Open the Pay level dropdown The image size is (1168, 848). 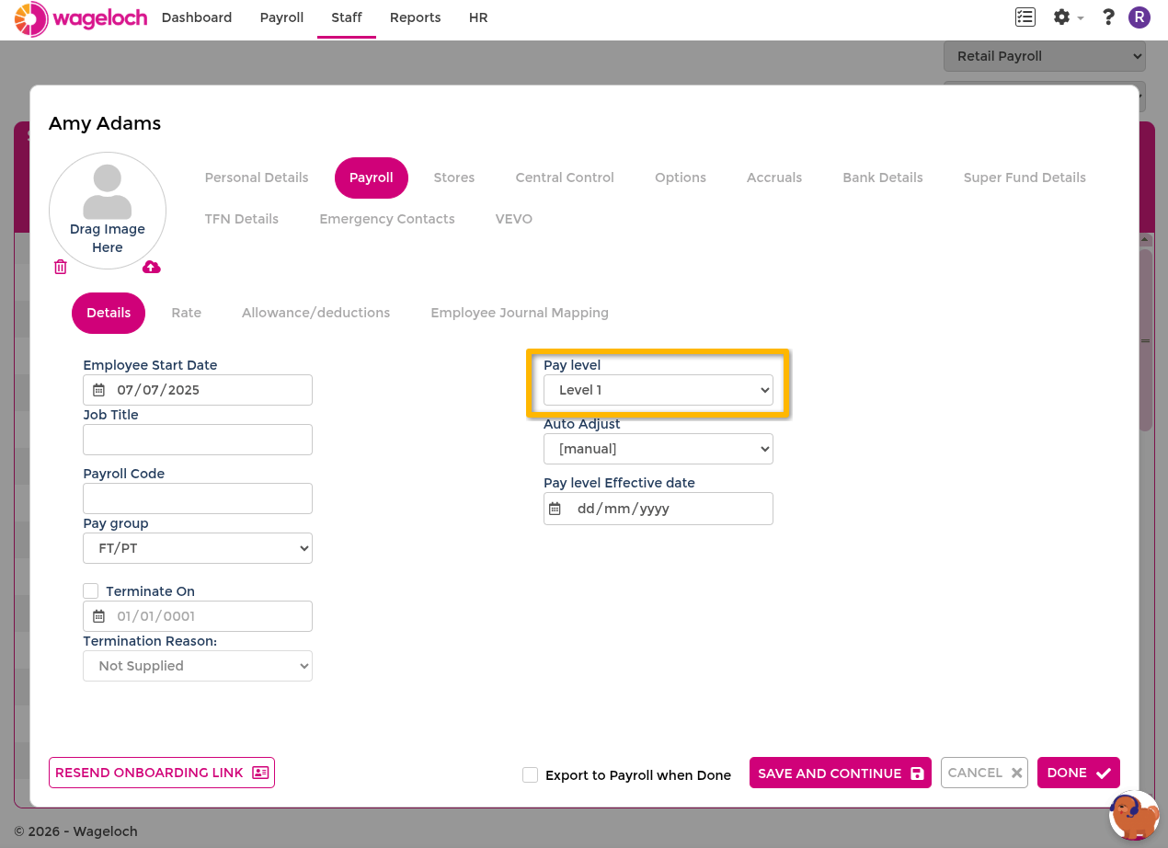coord(658,390)
